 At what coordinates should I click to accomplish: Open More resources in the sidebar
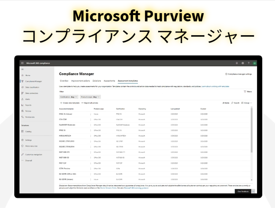pyautogui.click(x=31, y=146)
